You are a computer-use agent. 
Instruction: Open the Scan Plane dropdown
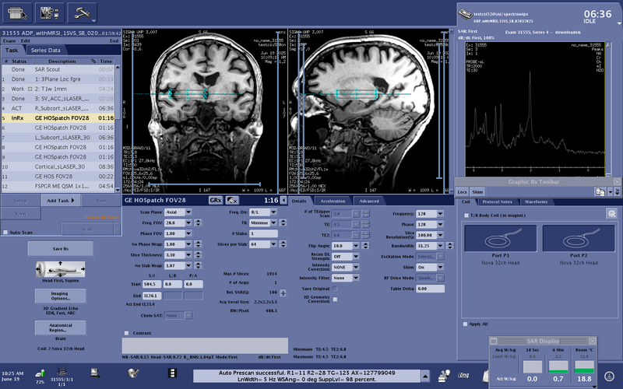tap(188, 212)
